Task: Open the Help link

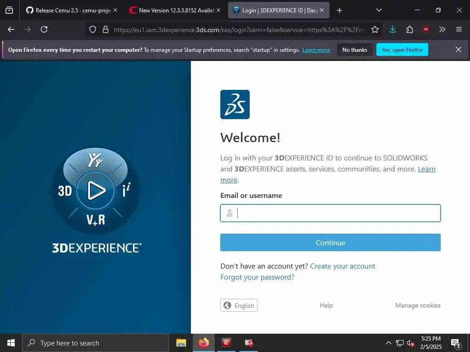Action: point(326,305)
